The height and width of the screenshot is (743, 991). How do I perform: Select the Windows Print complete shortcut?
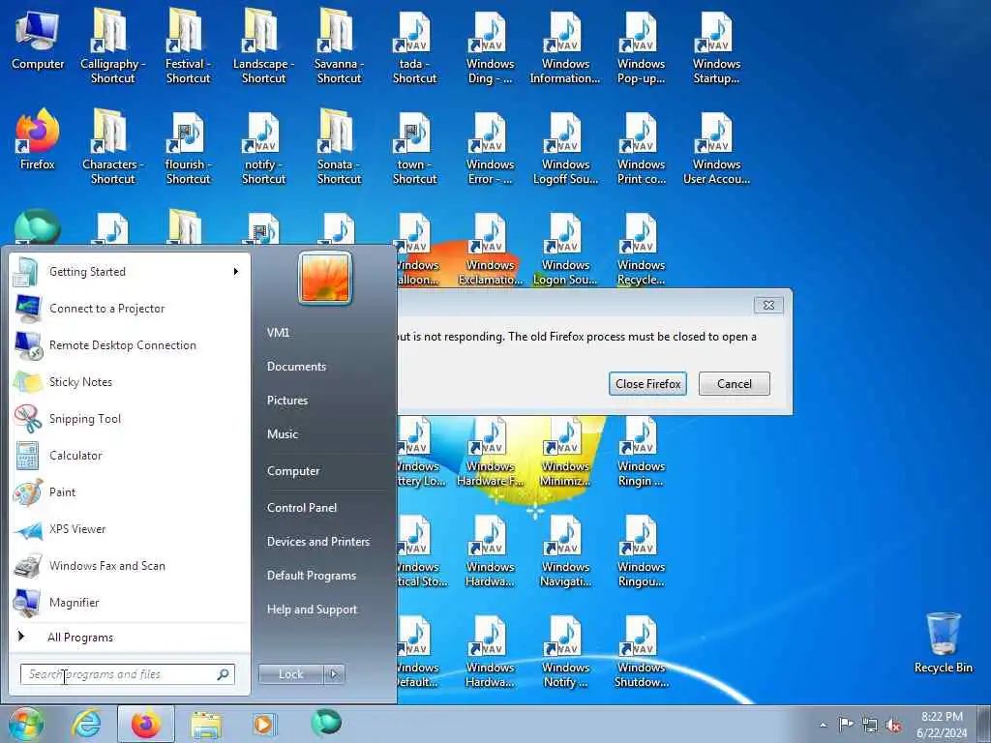click(x=641, y=147)
